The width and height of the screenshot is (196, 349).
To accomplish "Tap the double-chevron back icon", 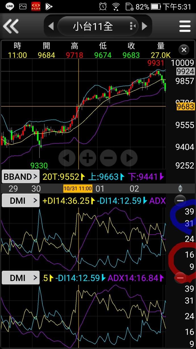I will [x=11, y=26].
